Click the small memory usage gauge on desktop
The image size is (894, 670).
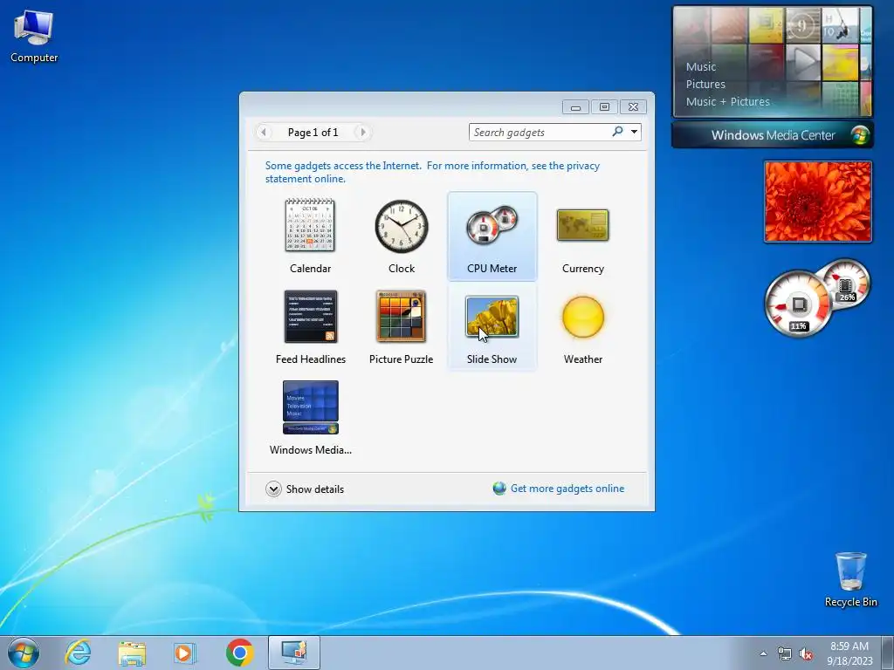847,284
